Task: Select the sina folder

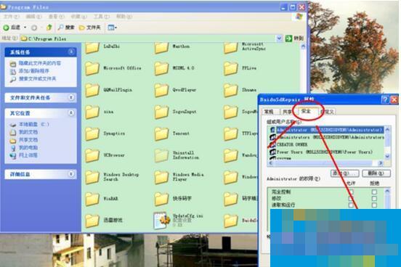Action: [100, 112]
